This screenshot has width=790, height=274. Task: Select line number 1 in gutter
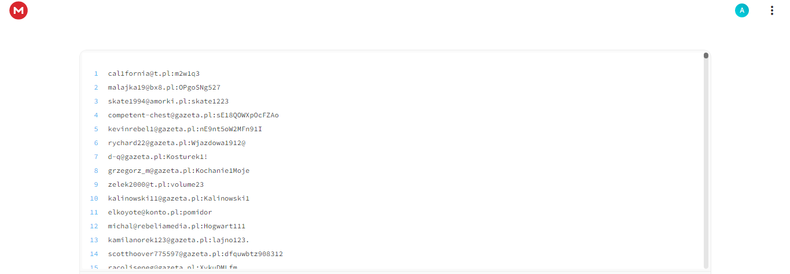pos(96,73)
